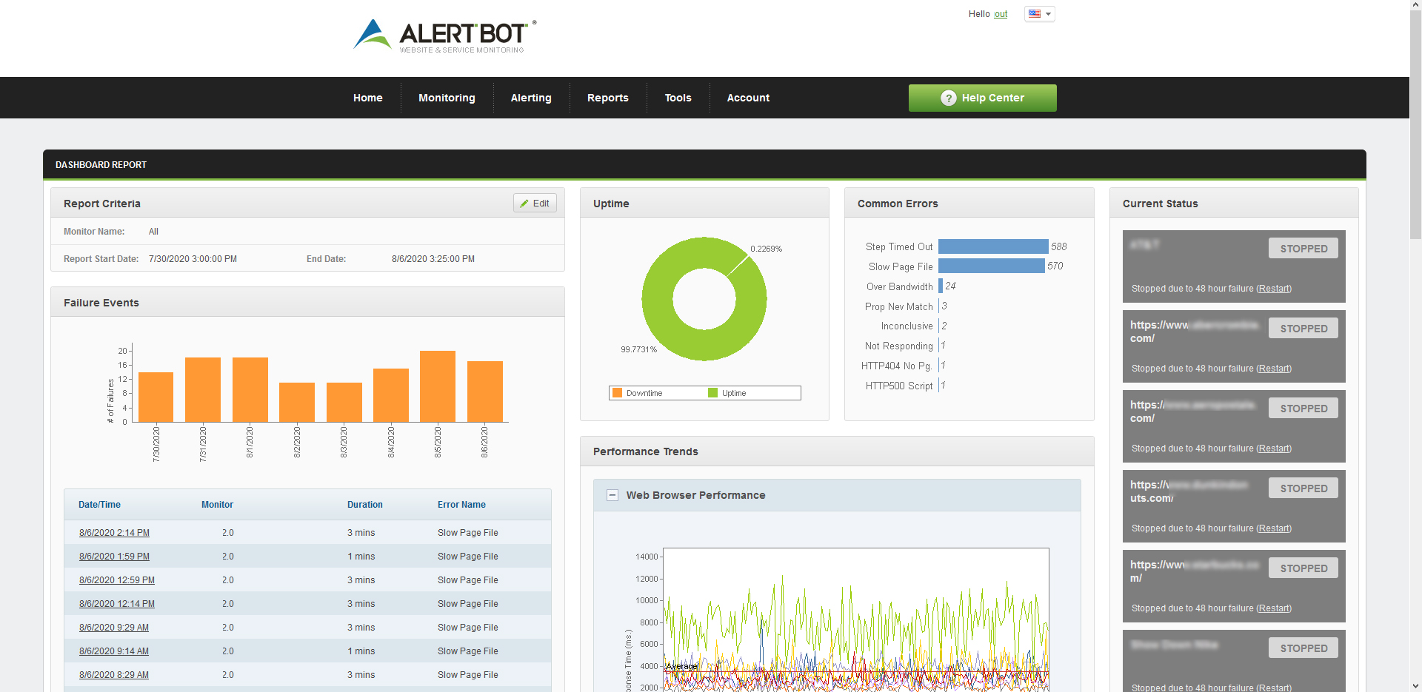Sort failure events by Date/Time

coord(99,505)
